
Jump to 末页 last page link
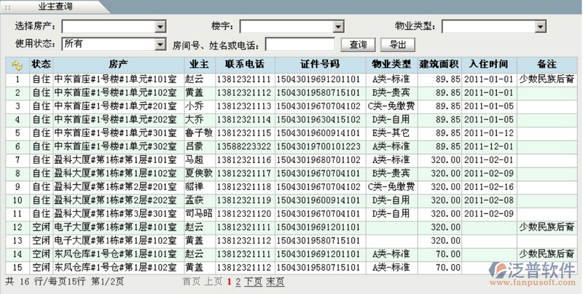pyautogui.click(x=275, y=282)
